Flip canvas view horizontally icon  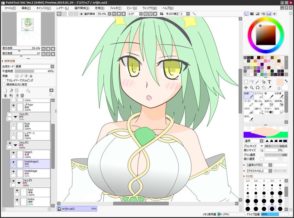point(161,14)
